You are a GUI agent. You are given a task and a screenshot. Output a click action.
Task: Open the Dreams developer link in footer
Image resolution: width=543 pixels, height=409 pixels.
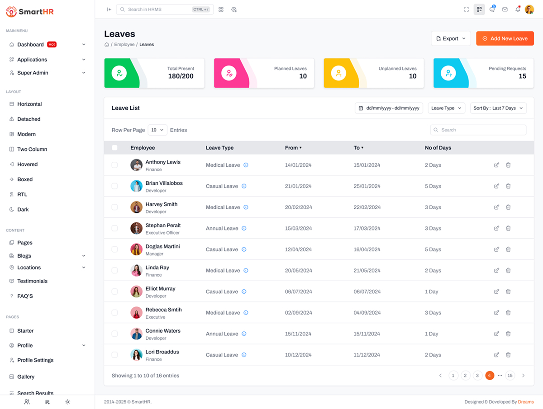526,402
